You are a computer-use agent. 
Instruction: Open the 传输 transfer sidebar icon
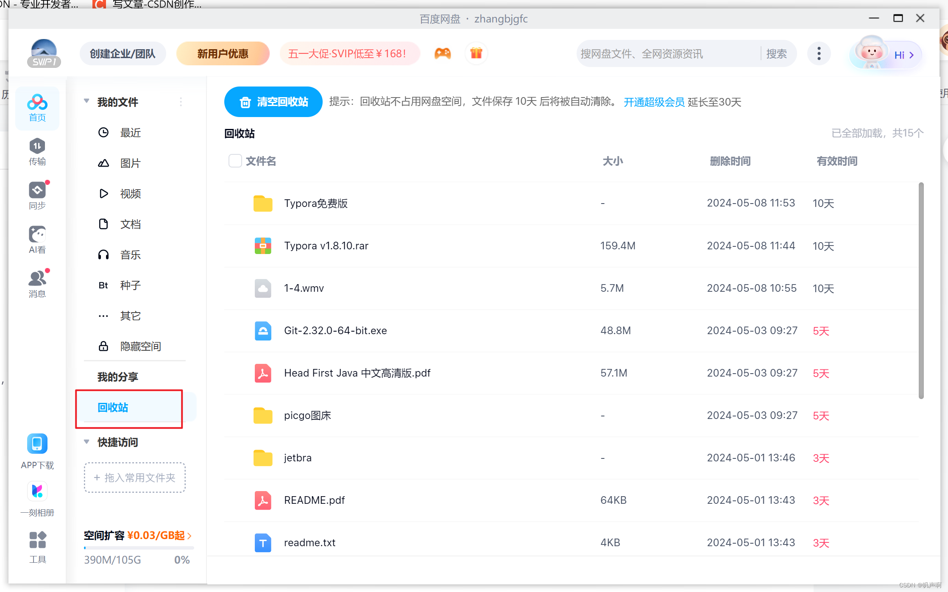tap(37, 147)
